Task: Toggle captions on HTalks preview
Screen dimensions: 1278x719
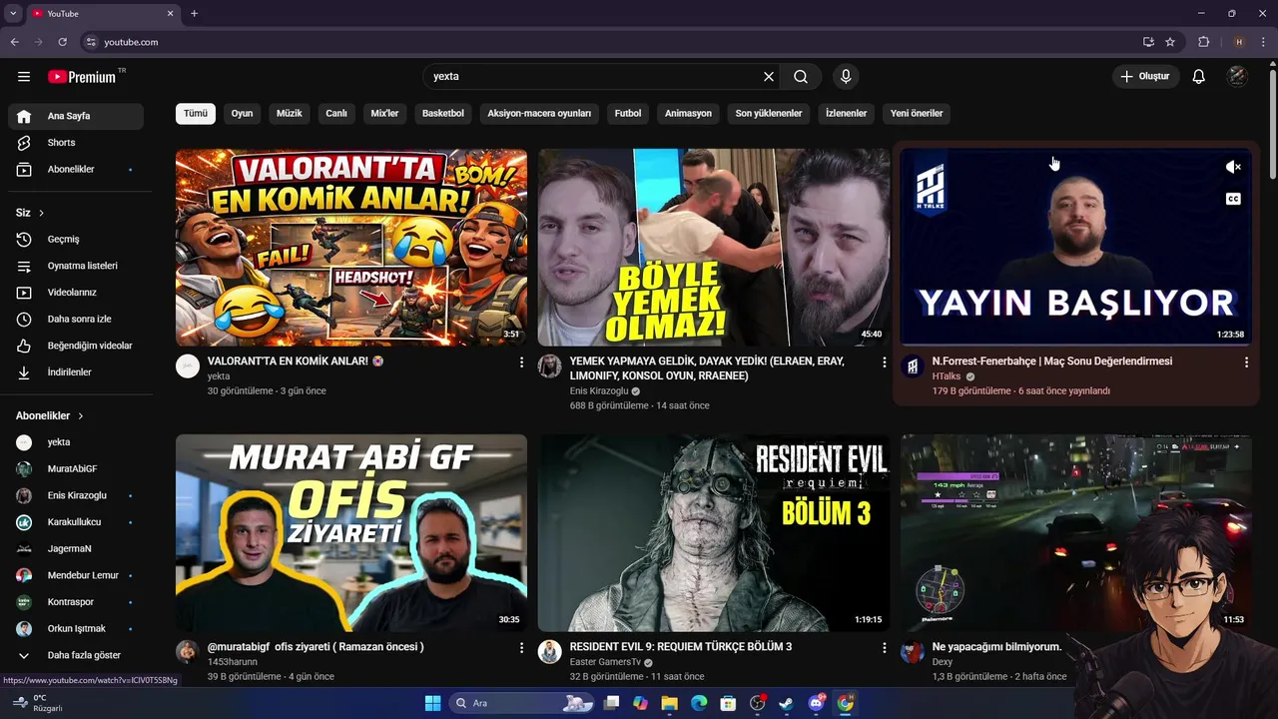Action: (x=1233, y=199)
